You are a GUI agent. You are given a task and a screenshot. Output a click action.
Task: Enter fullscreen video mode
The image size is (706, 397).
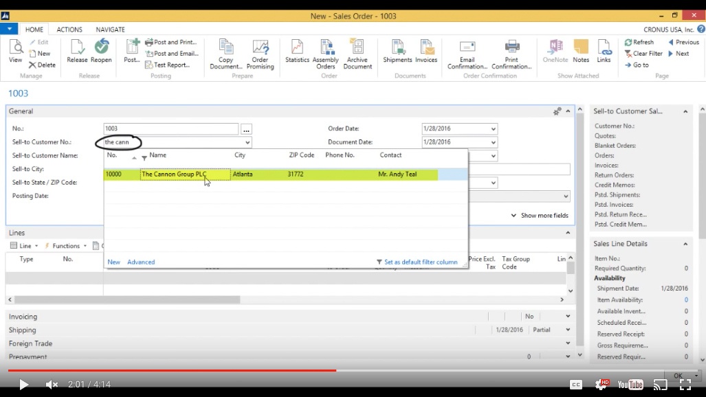[685, 385]
